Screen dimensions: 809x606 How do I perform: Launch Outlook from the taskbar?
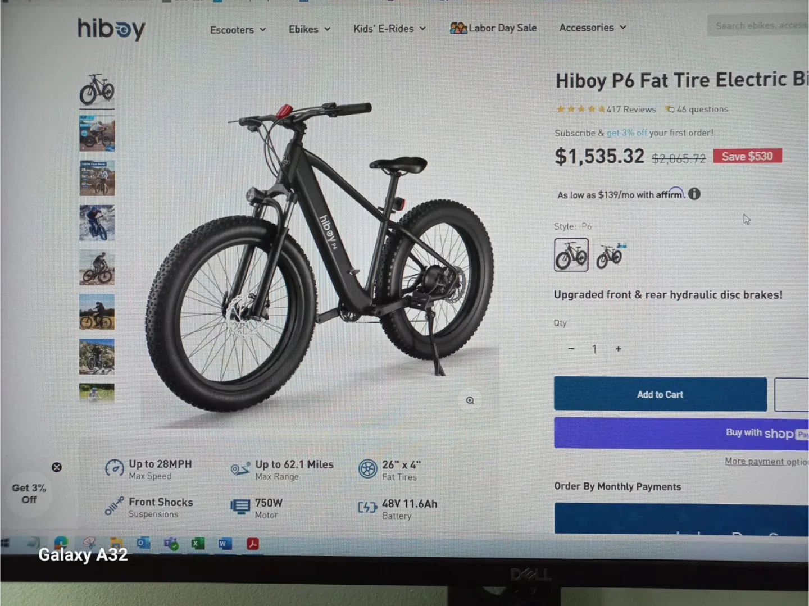(x=143, y=543)
